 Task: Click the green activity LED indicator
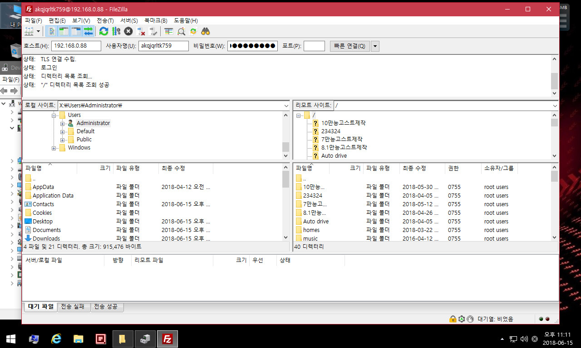(x=541, y=319)
